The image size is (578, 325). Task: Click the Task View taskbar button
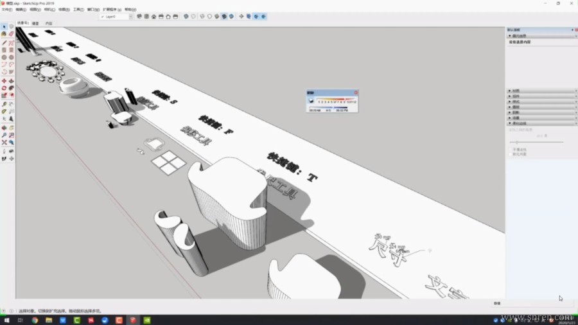pyautogui.click(x=21, y=321)
